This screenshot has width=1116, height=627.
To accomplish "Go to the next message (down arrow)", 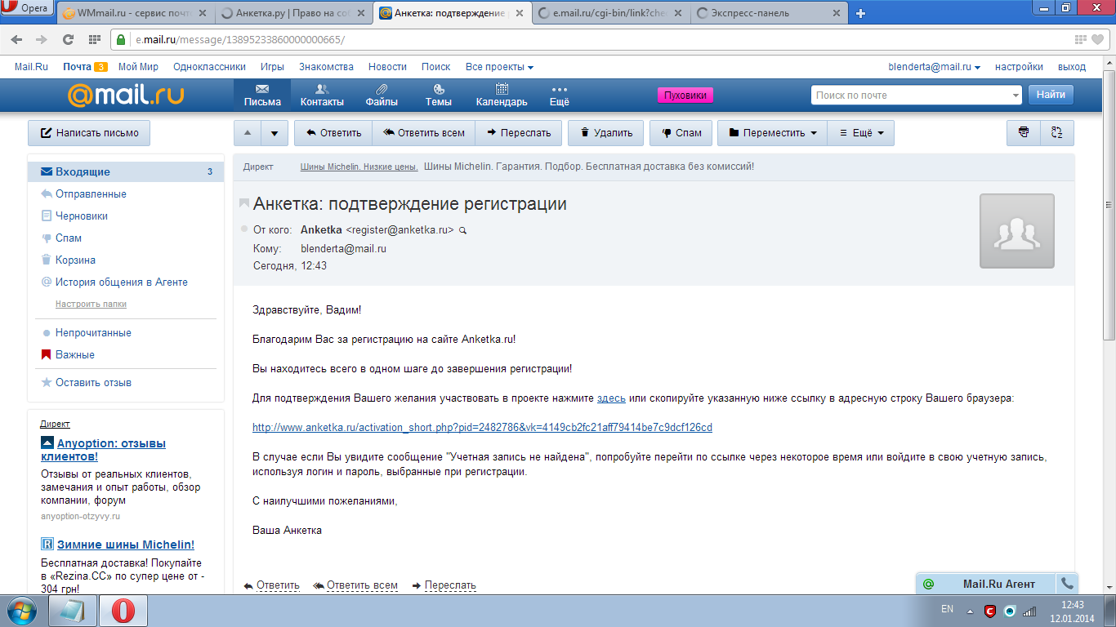I will coord(275,133).
